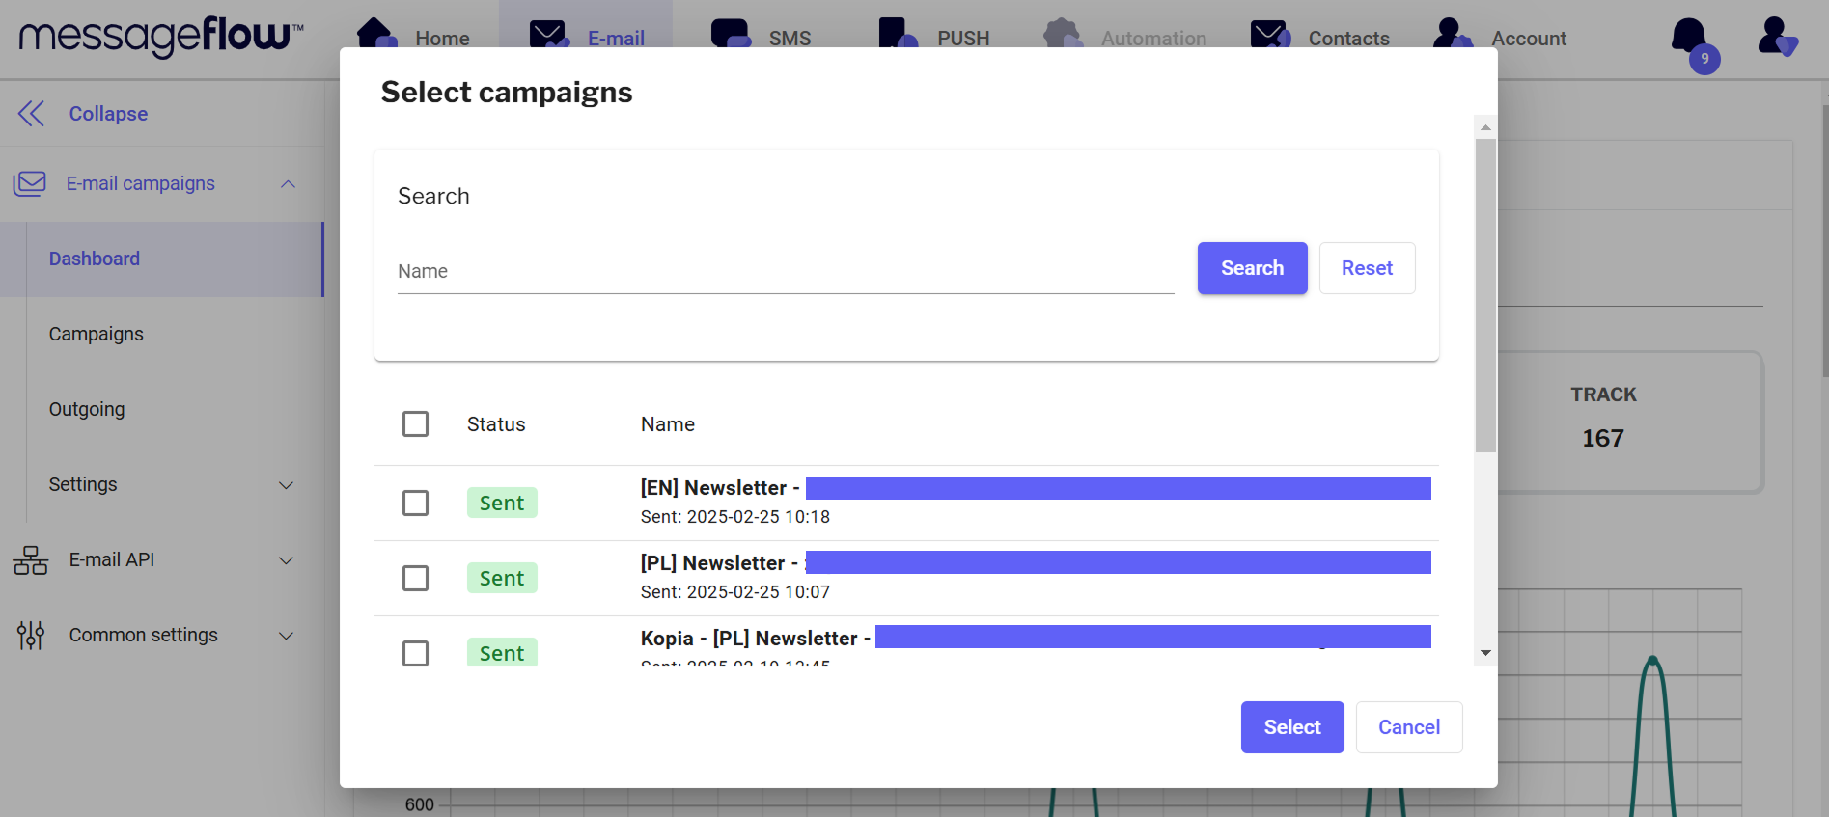The height and width of the screenshot is (817, 1829).
Task: Click the Cancel button in the dialog
Action: point(1408,727)
